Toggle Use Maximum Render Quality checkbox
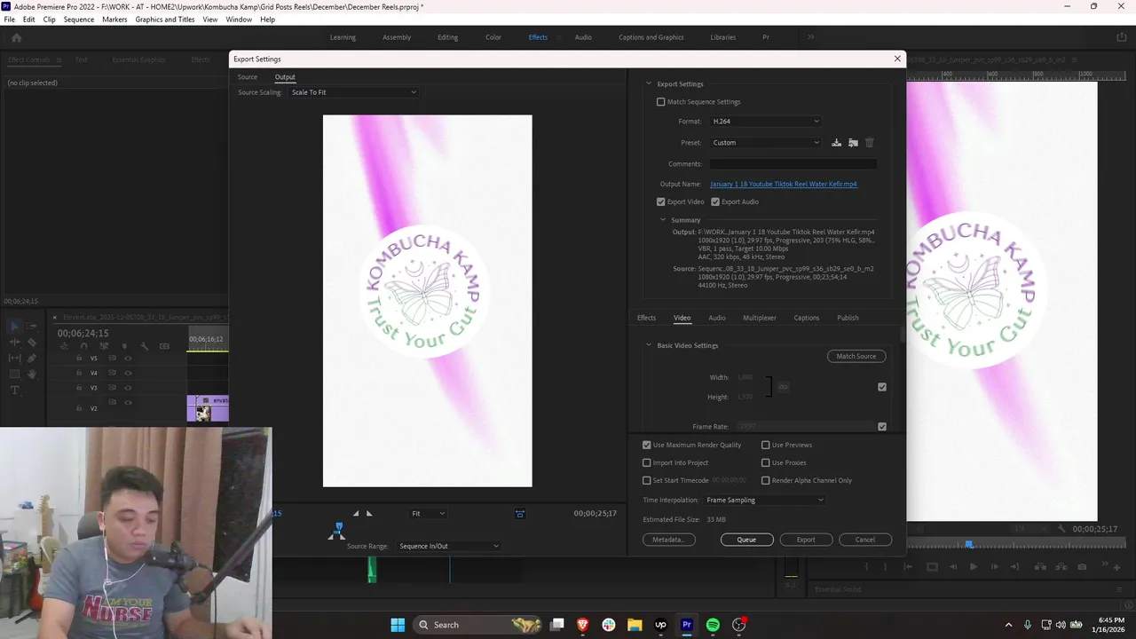The height and width of the screenshot is (639, 1136). [647, 445]
